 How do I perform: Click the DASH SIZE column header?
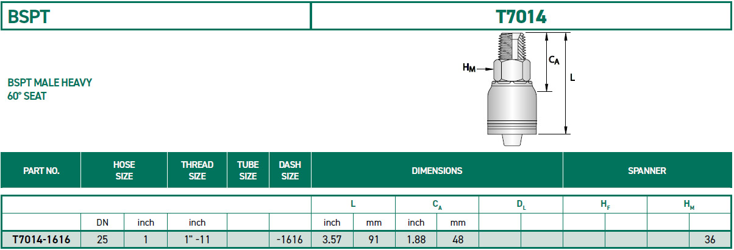pyautogui.click(x=290, y=171)
